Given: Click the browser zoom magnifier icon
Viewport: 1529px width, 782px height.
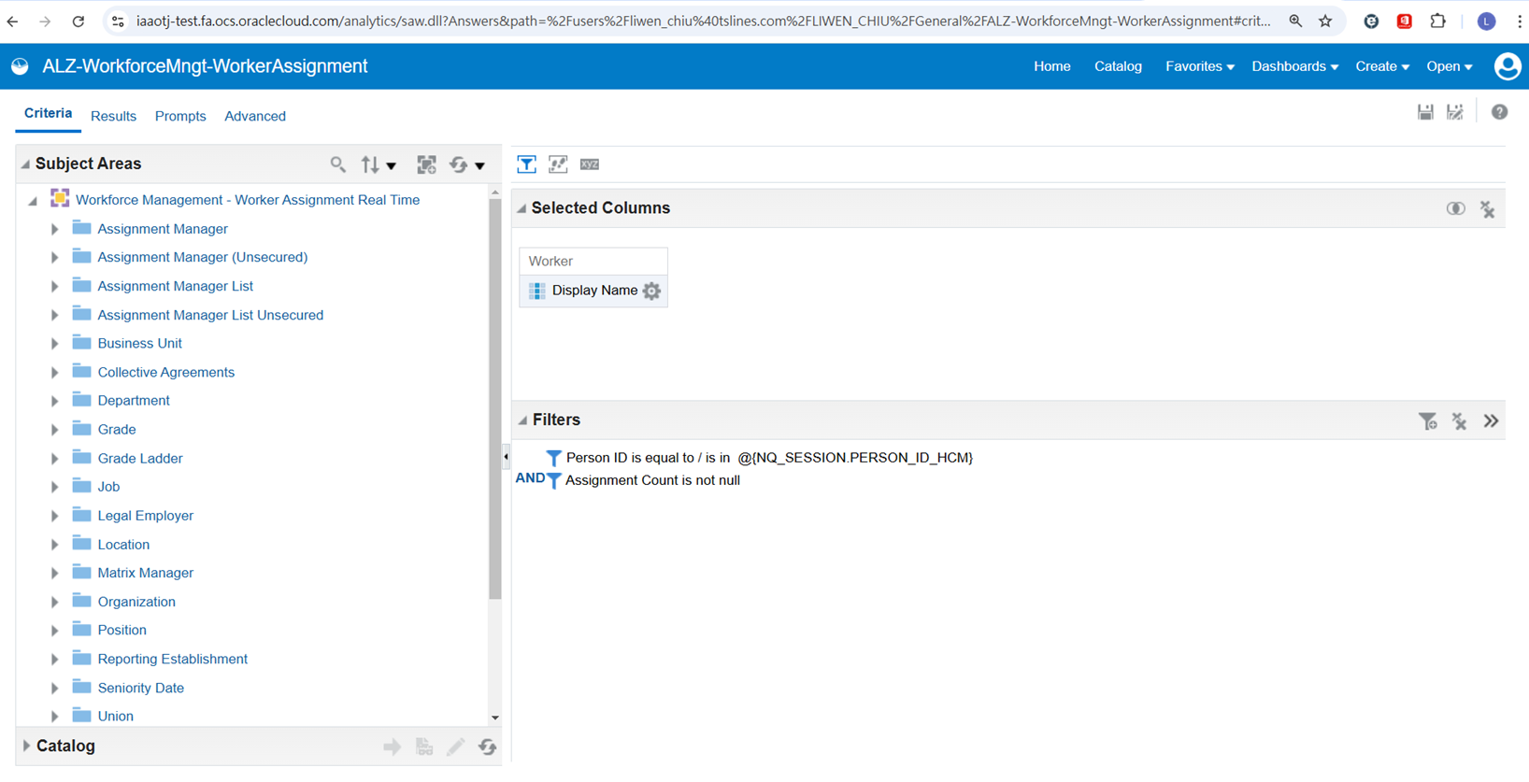Looking at the screenshot, I should coord(1295,21).
